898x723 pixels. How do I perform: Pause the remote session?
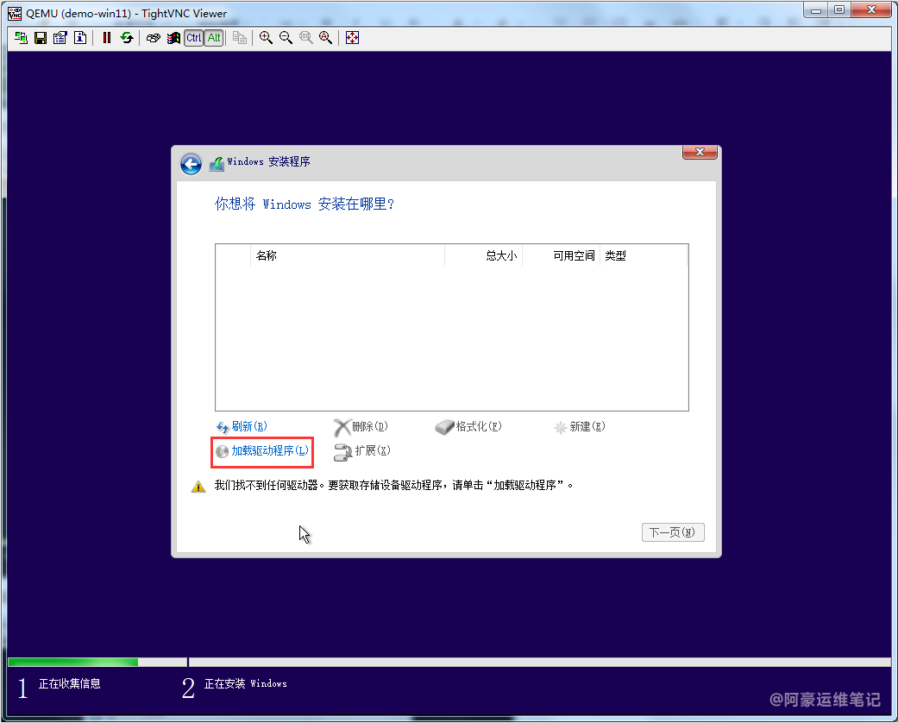107,38
